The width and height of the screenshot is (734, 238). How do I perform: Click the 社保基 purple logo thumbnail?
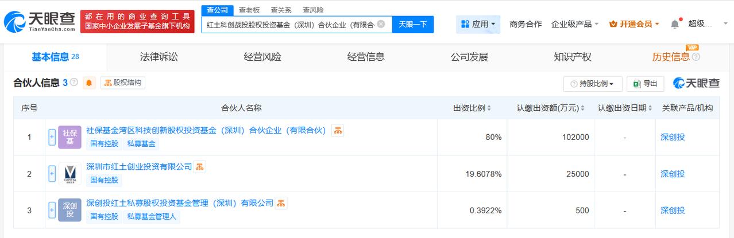pos(70,137)
